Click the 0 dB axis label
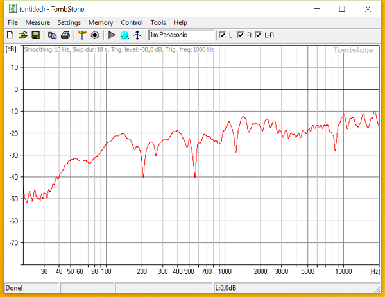 (16, 89)
